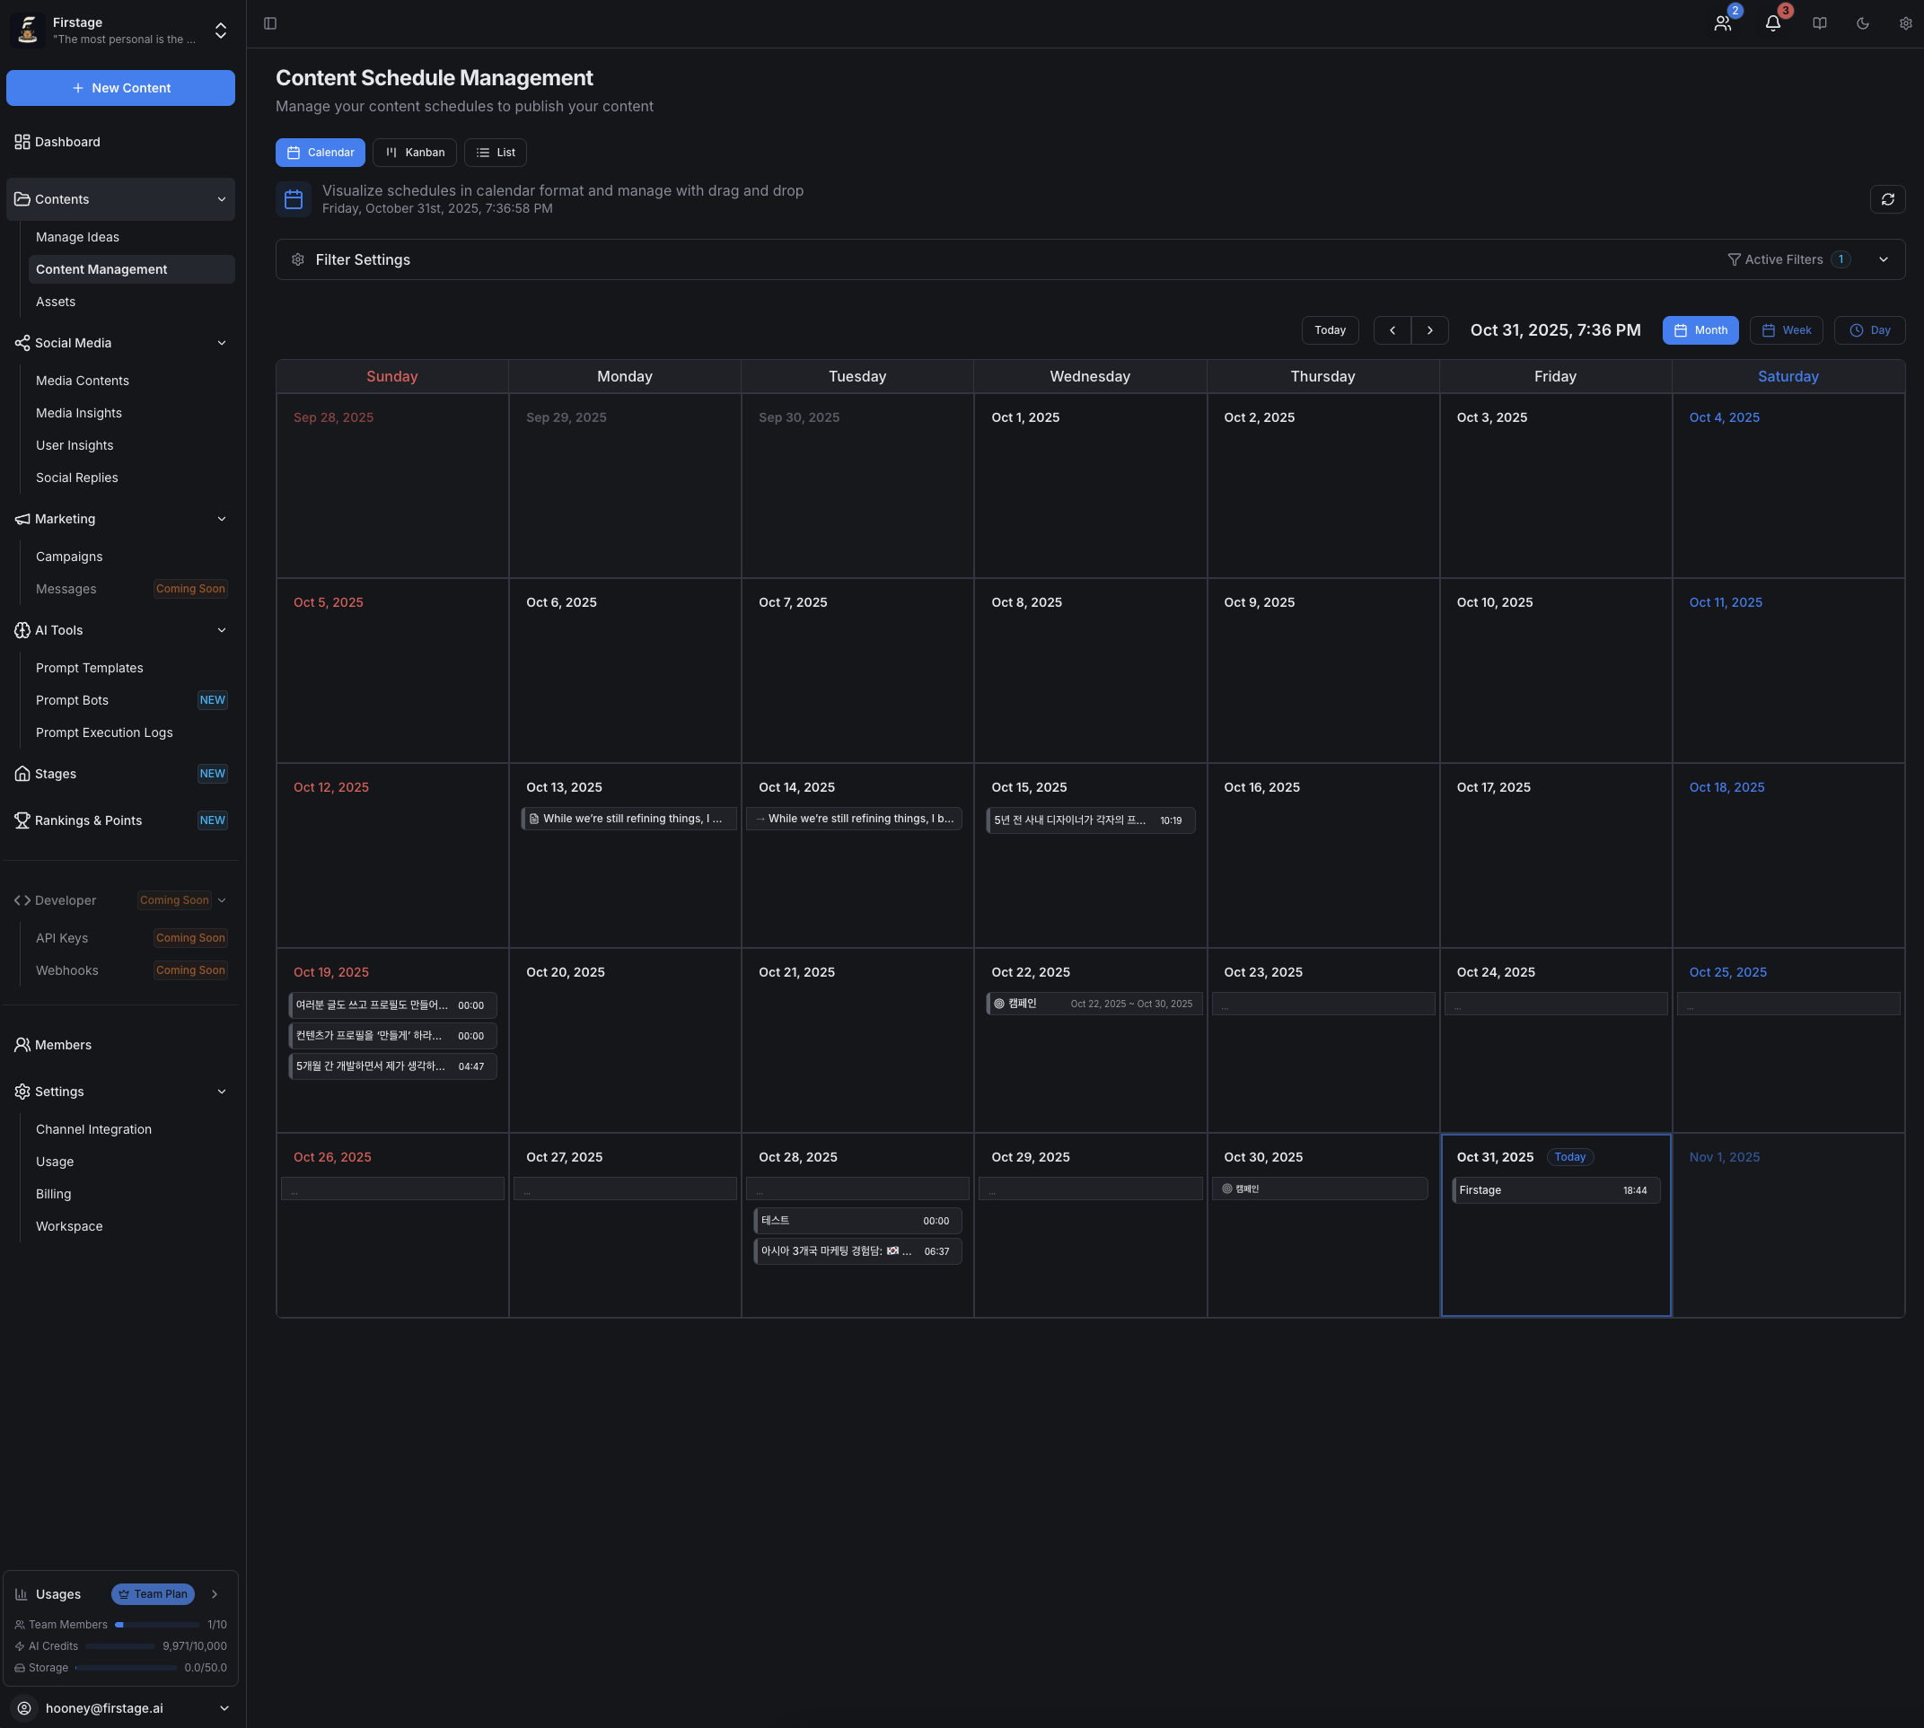This screenshot has width=1924, height=1728.
Task: Open the notifications bell
Action: point(1772,22)
